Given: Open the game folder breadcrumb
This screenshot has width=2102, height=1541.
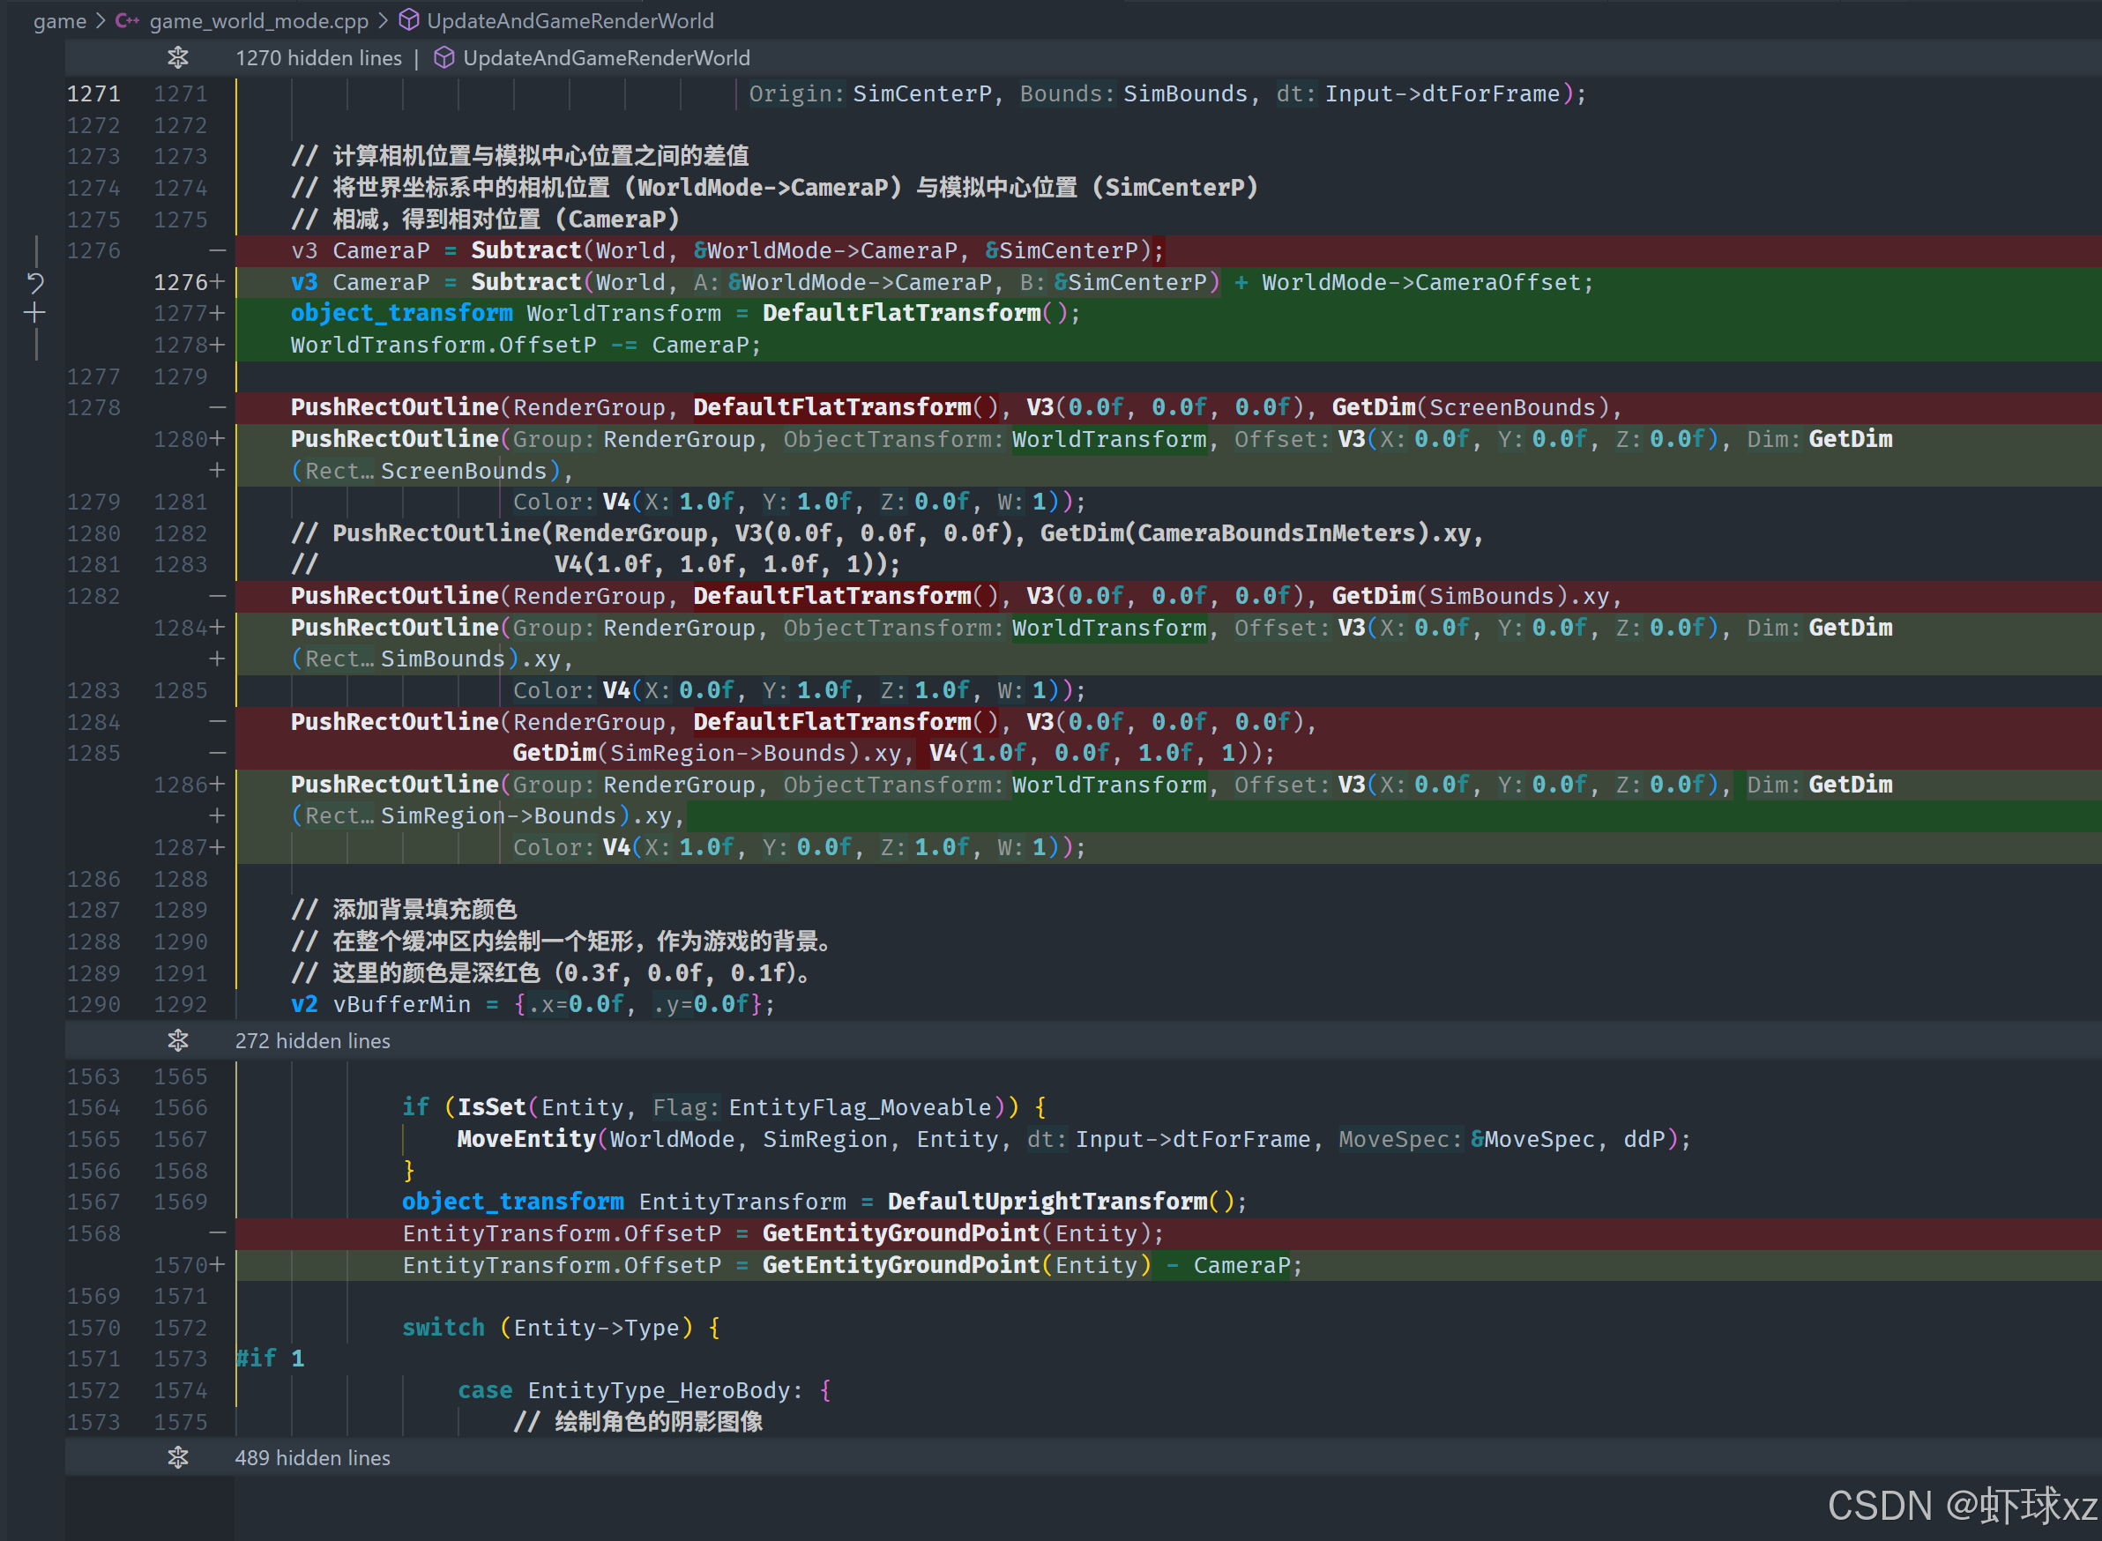Looking at the screenshot, I should 60,20.
